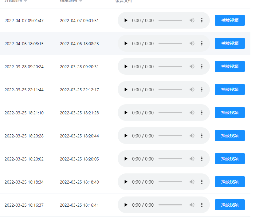Select end time 2022-03-25 18:20:44

click(x=79, y=136)
